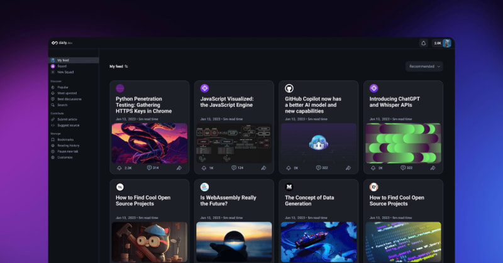Open Best discussions

69,99
